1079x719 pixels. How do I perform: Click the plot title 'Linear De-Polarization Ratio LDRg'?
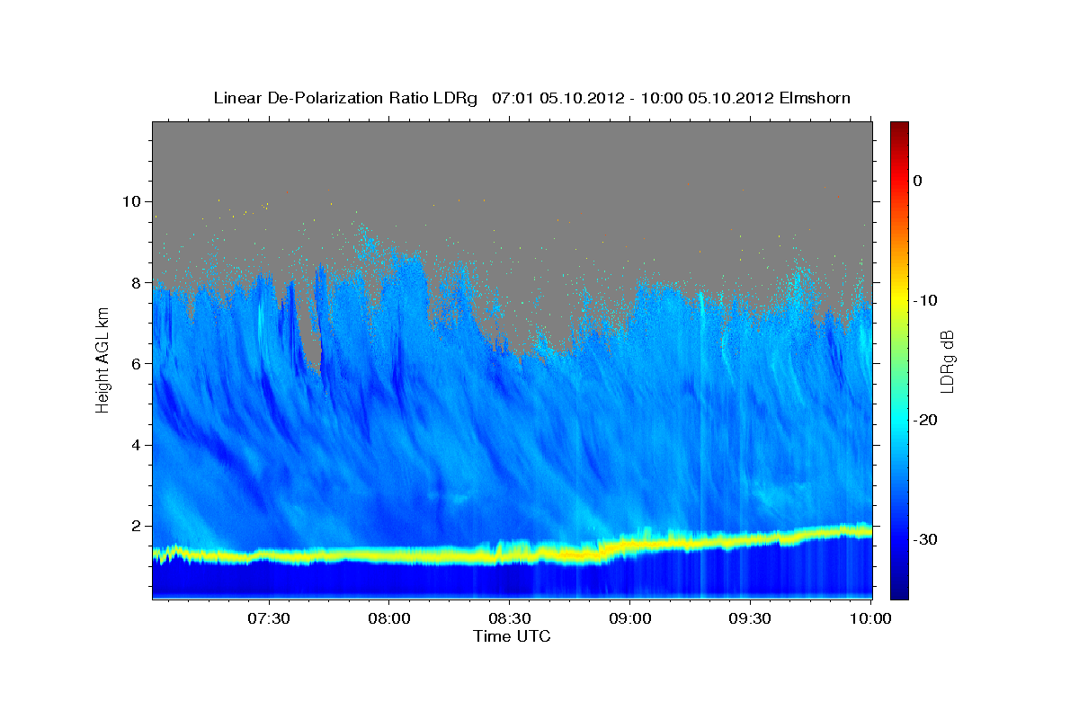[346, 98]
